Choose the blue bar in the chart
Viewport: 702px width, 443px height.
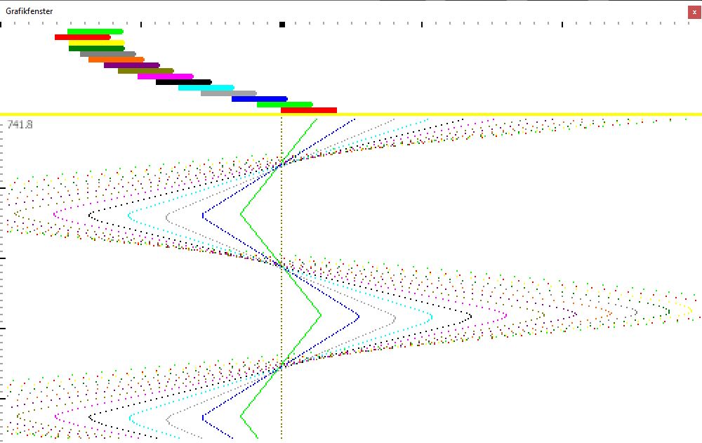pyautogui.click(x=259, y=99)
